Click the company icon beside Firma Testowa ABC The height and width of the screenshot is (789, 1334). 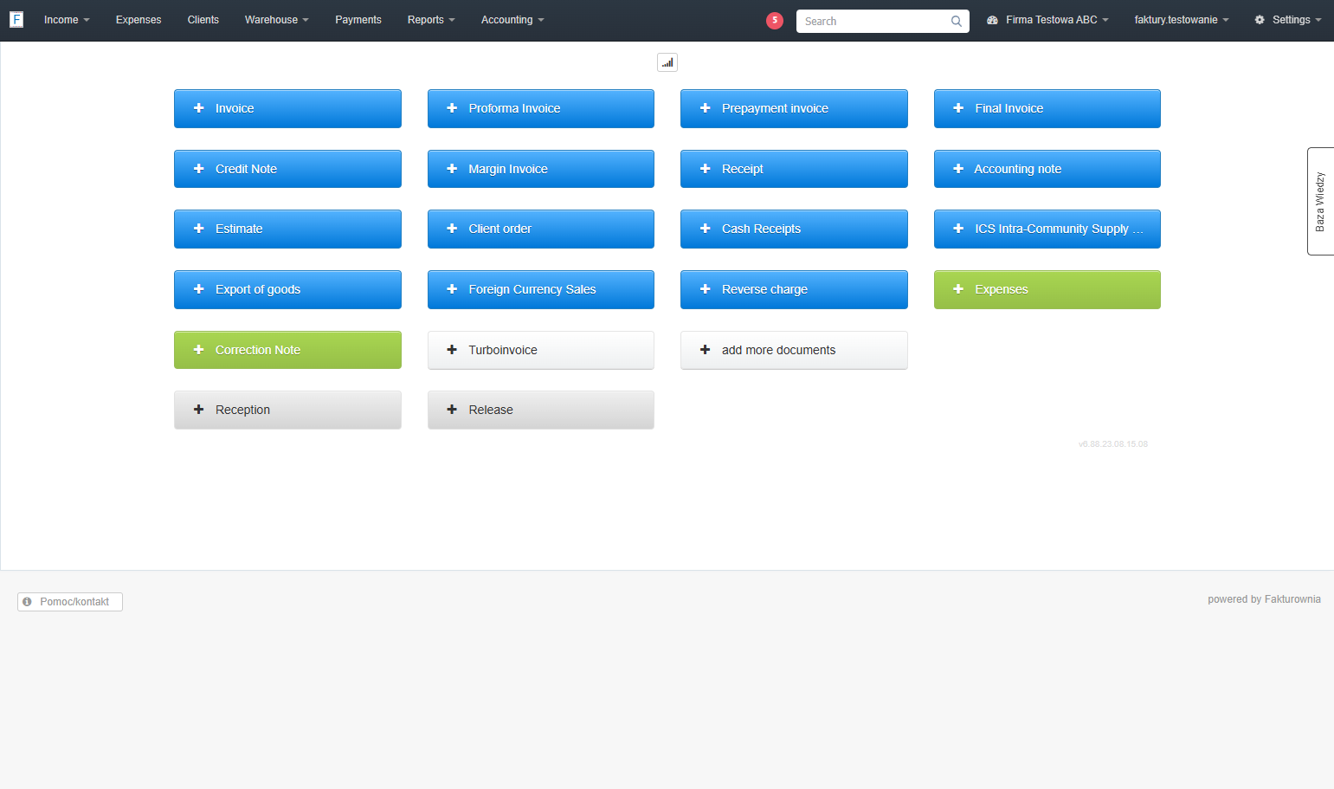click(x=992, y=20)
